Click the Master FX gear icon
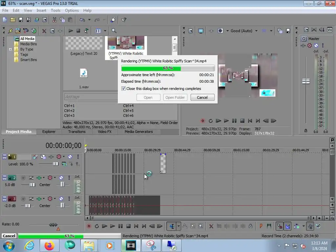The image size is (336, 252). (309, 45)
